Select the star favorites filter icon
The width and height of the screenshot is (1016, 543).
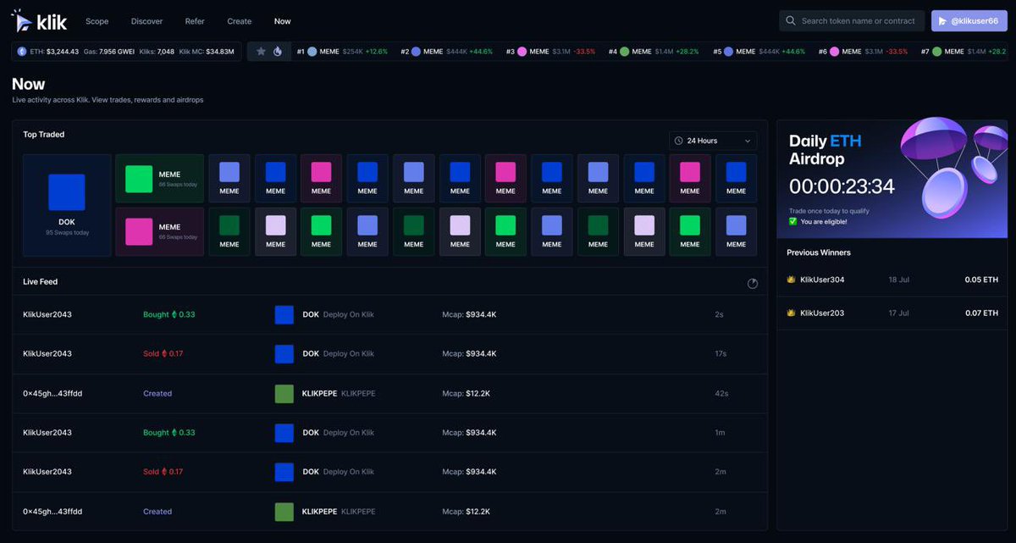261,52
